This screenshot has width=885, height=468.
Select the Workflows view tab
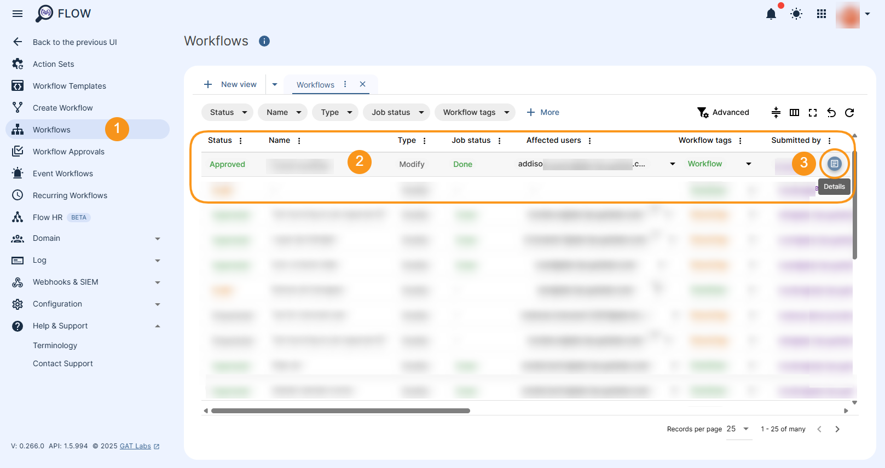click(x=315, y=85)
